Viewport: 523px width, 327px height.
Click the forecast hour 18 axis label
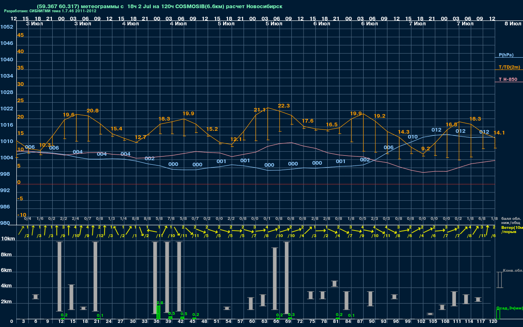[85, 322]
